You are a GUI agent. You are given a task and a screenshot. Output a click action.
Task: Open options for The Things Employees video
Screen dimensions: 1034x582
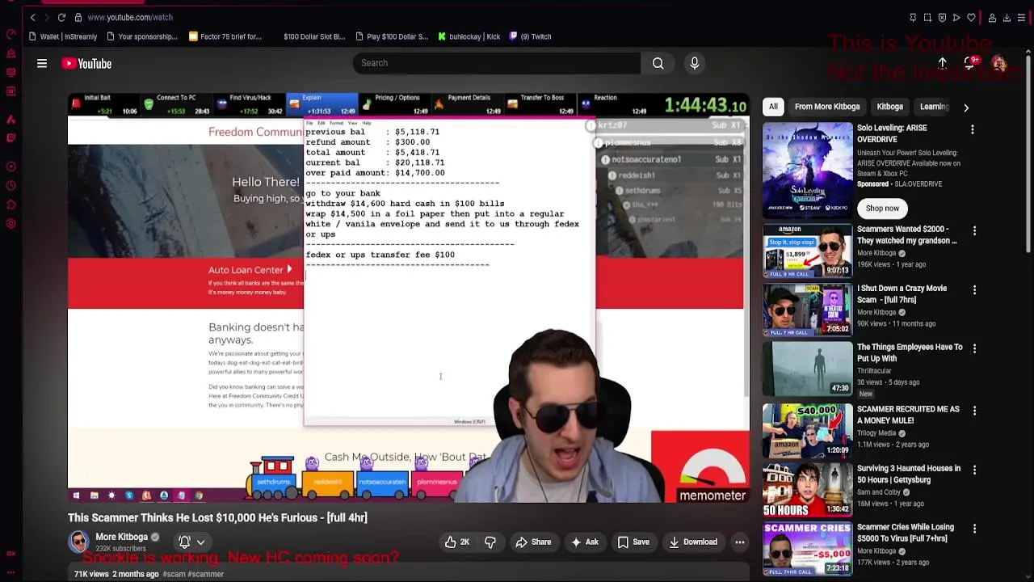tap(974, 348)
